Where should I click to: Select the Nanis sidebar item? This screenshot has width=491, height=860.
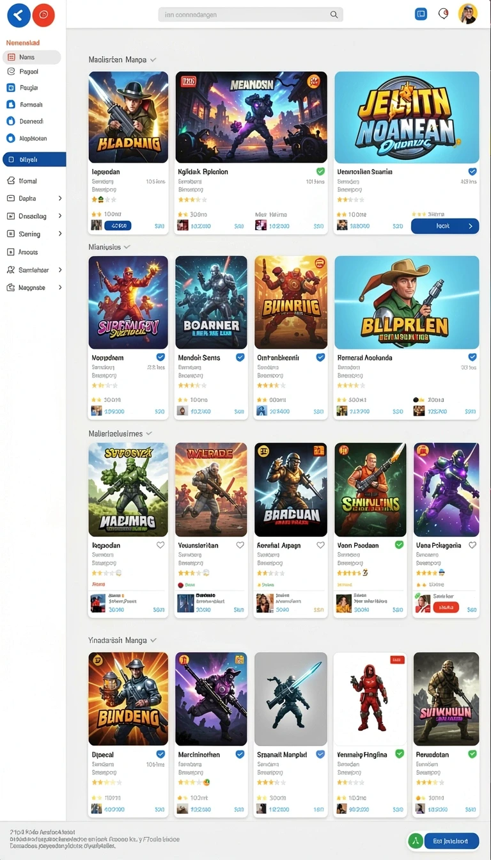32,58
